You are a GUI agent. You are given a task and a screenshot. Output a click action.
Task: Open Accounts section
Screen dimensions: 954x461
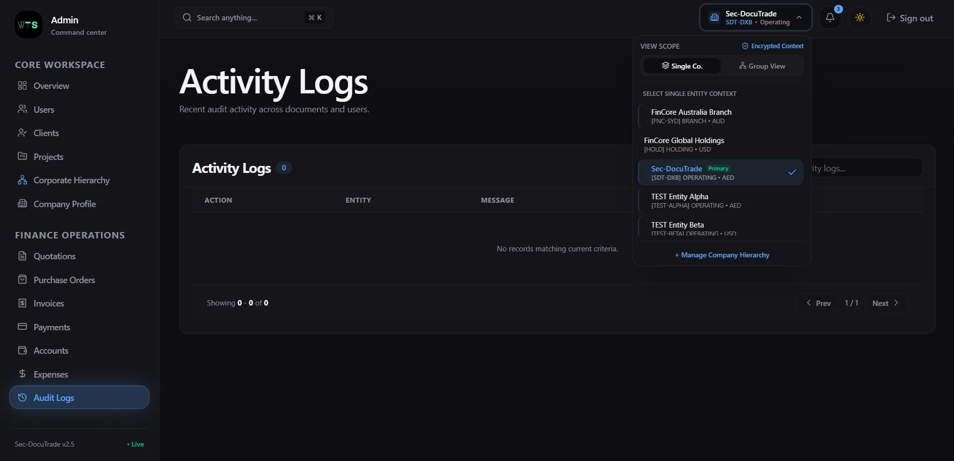79,351
